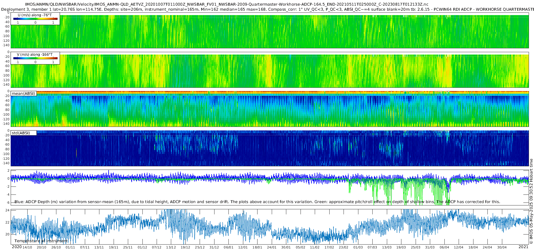Click the 'V (m/s) along -166°T' legend label
The width and height of the screenshot is (534, 252).
pyautogui.click(x=35, y=55)
